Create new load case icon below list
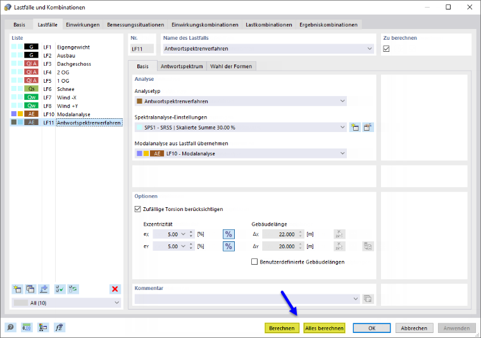The height and width of the screenshot is (338, 481). click(x=17, y=289)
